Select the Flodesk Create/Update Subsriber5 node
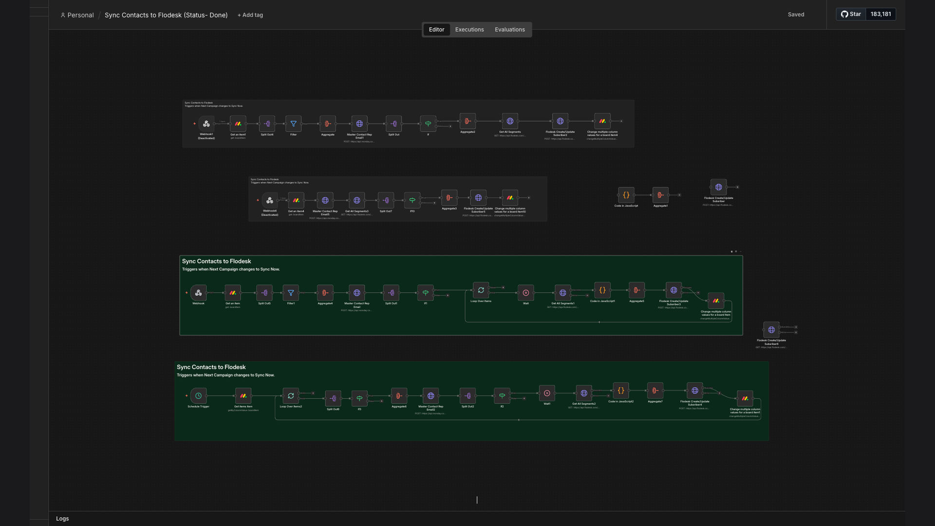 [478, 198]
